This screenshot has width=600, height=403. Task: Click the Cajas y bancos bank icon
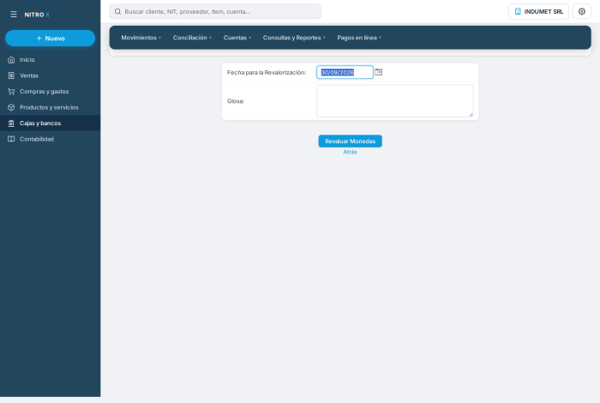pyautogui.click(x=11, y=123)
